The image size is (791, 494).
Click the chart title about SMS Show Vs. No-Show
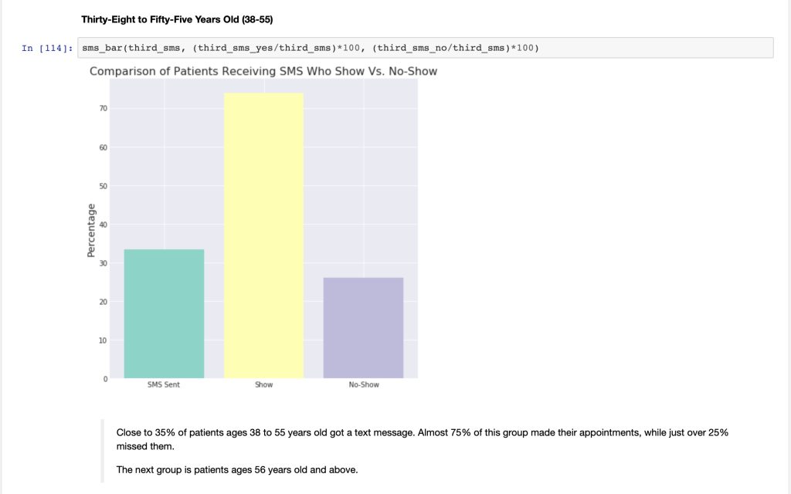coord(263,71)
